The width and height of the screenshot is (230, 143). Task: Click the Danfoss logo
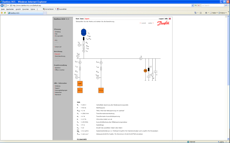pyautogui.click(x=163, y=23)
